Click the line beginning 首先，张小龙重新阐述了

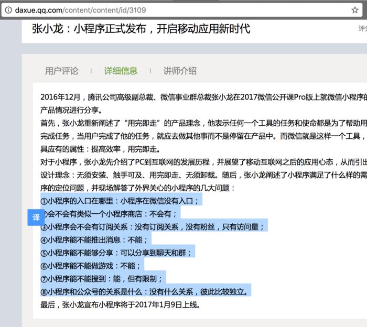203,123
